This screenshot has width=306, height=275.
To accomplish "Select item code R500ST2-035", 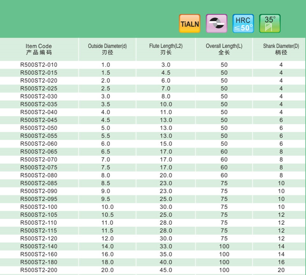I will coord(39,104).
